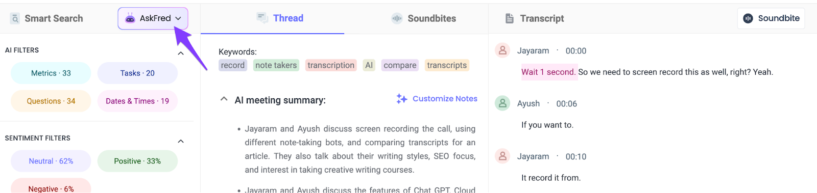Open the Customize Notes link

pyautogui.click(x=445, y=99)
